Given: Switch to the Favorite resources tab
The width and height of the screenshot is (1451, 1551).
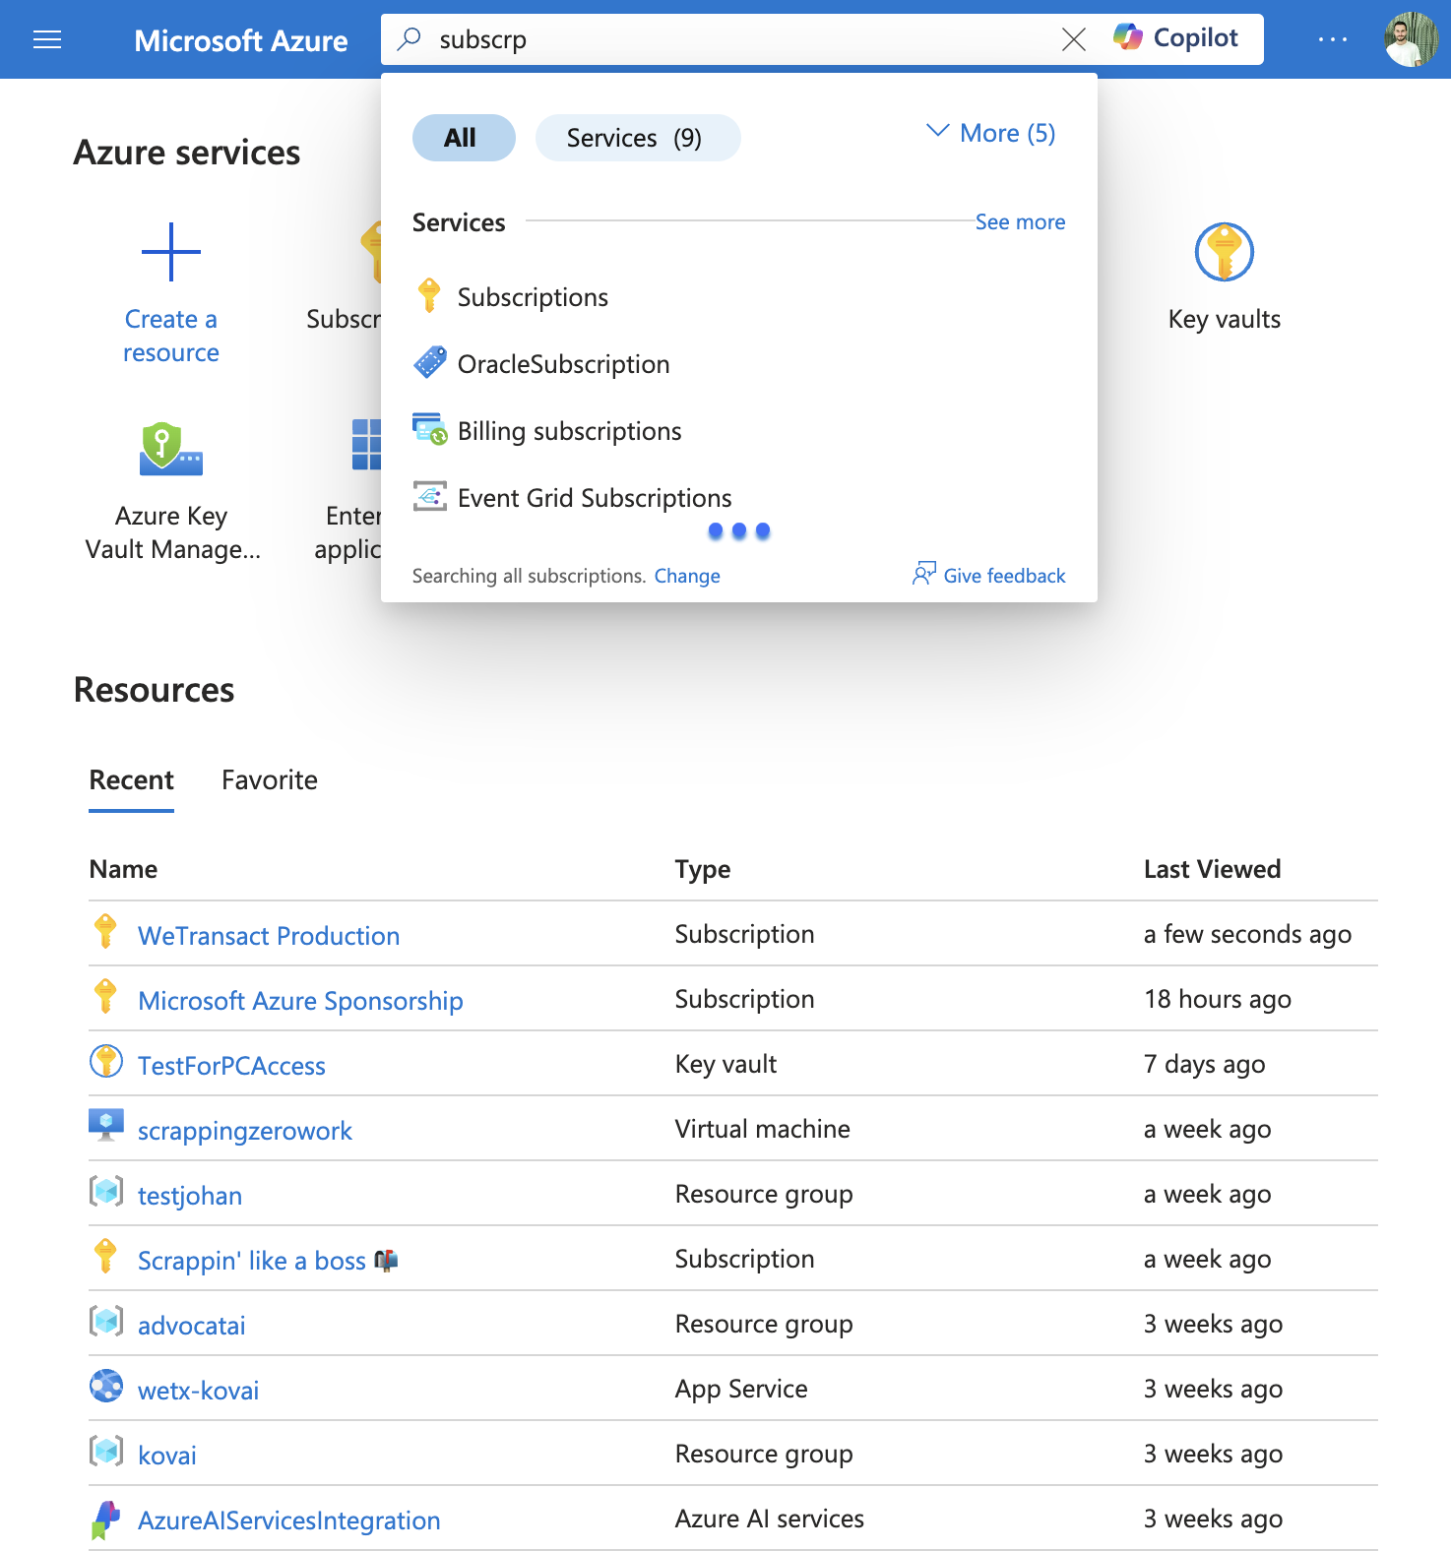Looking at the screenshot, I should pyautogui.click(x=270, y=780).
